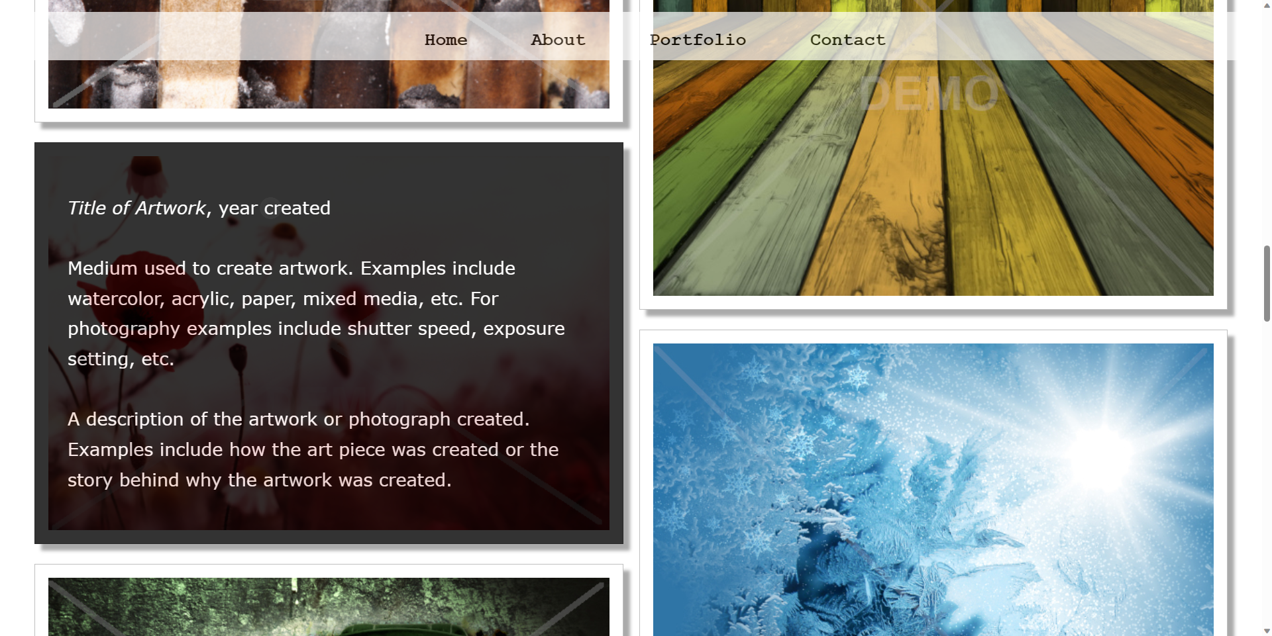This screenshot has width=1272, height=636.
Task: Click the green forest image thumbnail
Action: (x=329, y=607)
